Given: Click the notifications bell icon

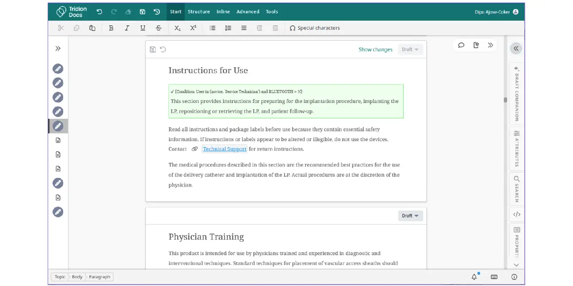Looking at the screenshot, I should [474, 277].
